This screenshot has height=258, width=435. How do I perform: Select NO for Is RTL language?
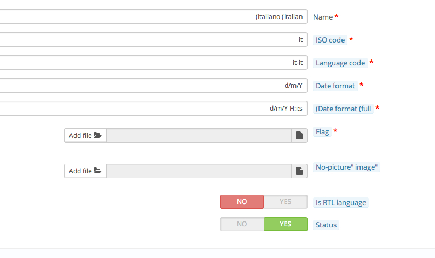click(242, 202)
